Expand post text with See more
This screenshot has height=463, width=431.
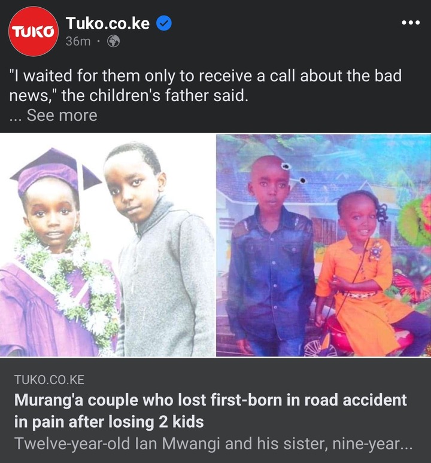62,115
